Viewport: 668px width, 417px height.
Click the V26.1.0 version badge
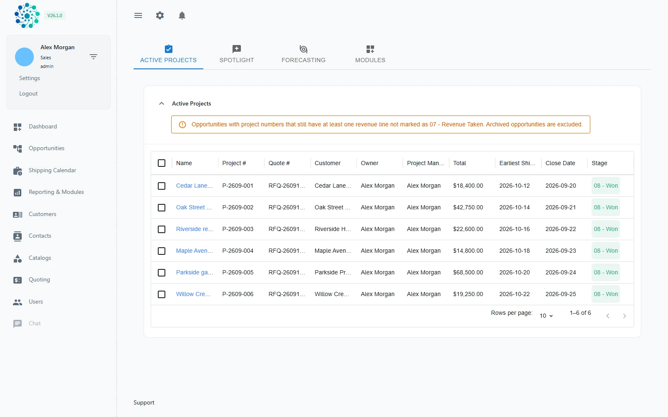click(x=55, y=15)
